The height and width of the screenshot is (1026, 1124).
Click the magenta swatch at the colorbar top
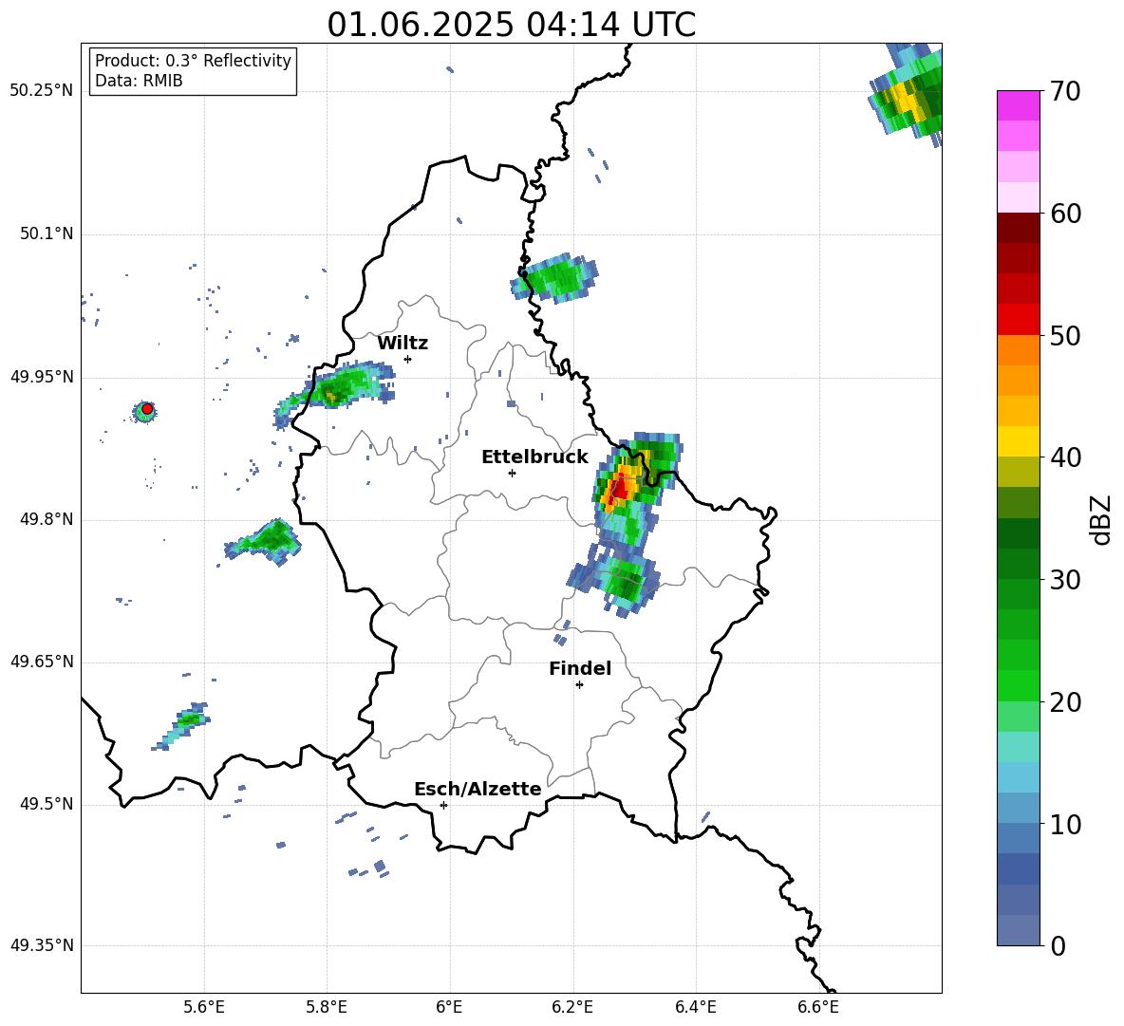(1019, 105)
